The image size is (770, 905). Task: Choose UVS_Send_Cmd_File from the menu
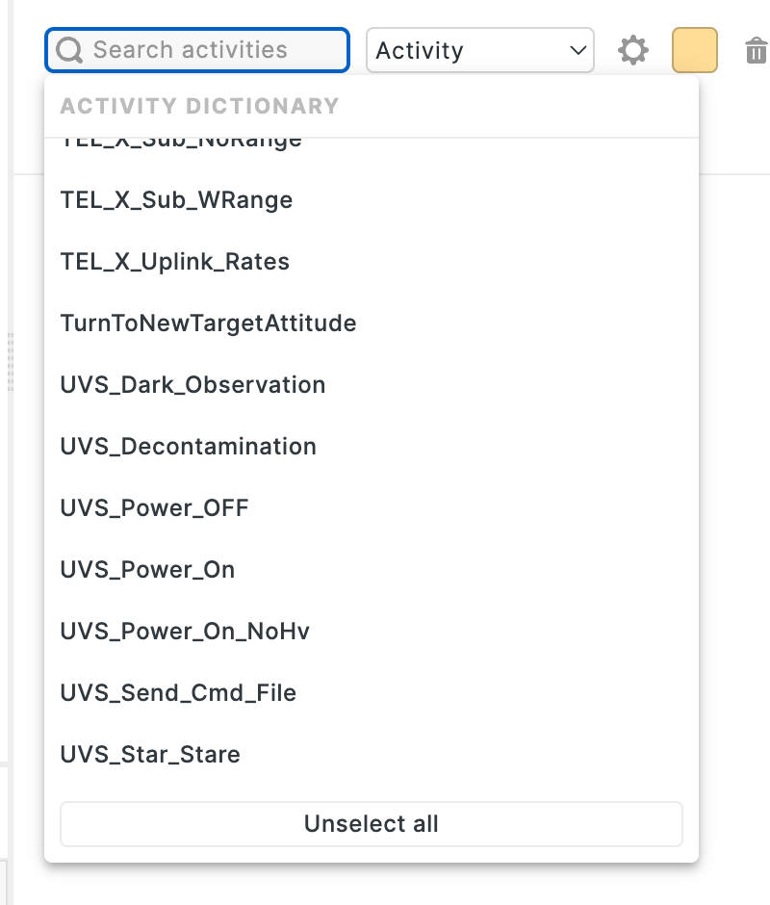pos(178,692)
